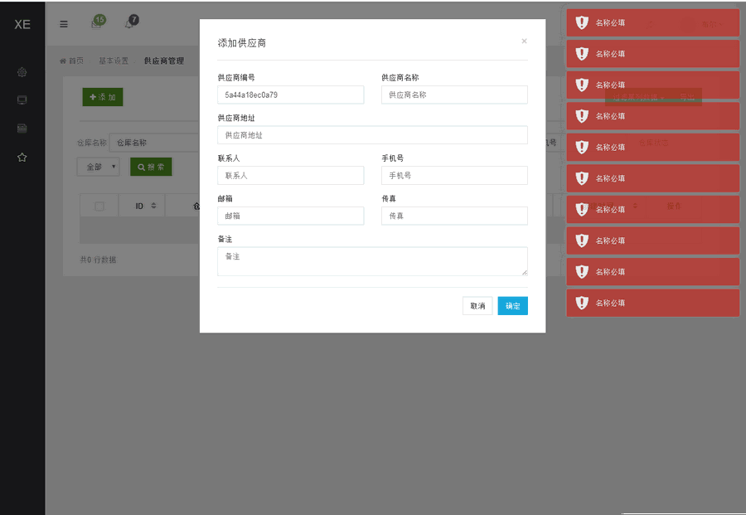
Task: Open the 全部 filter dropdown
Action: (x=97, y=166)
